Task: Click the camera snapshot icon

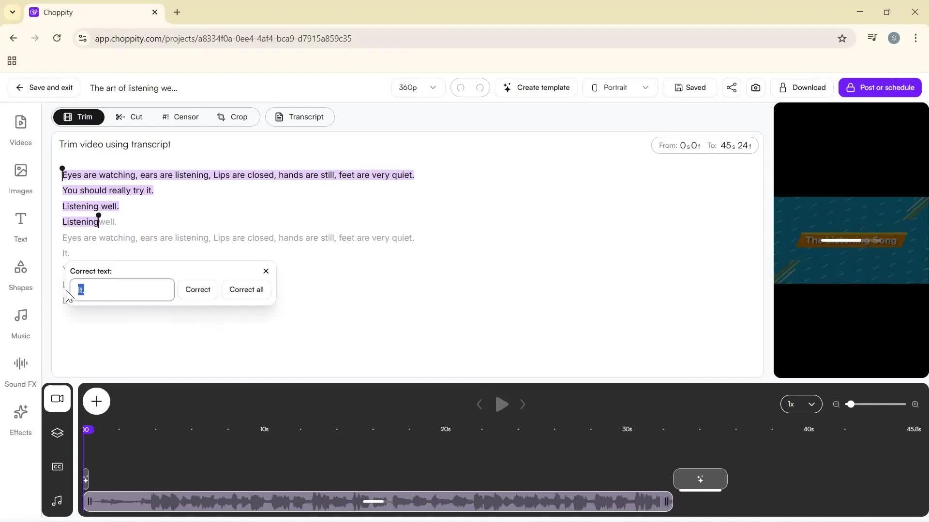Action: point(756,87)
